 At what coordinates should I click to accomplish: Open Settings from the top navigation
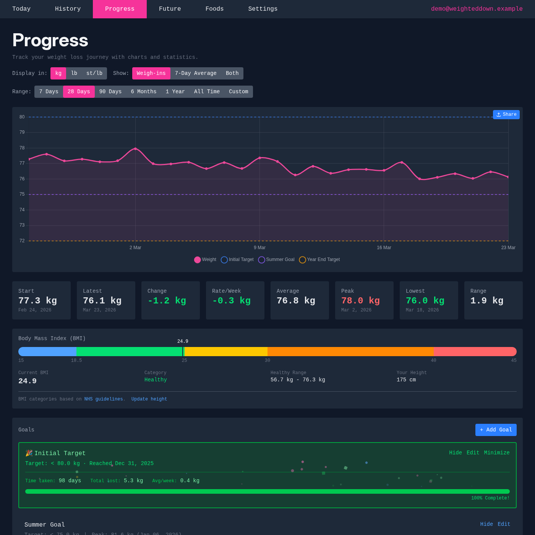pos(263,9)
